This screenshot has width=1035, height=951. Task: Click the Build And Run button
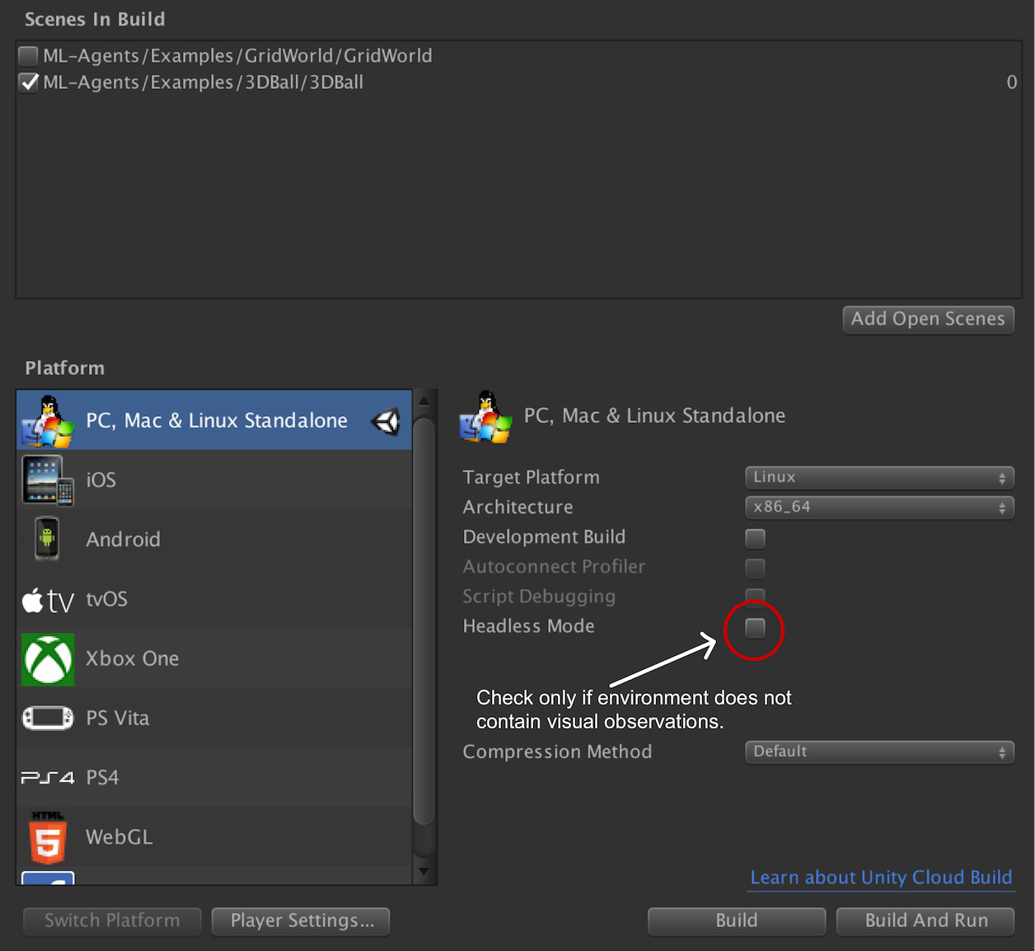[x=925, y=921]
